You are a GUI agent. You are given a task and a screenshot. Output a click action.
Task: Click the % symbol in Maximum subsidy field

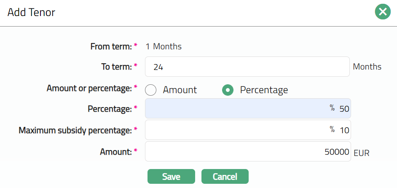(x=332, y=129)
